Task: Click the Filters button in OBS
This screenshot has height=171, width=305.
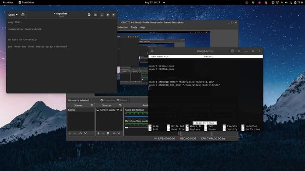Action: coord(122,100)
